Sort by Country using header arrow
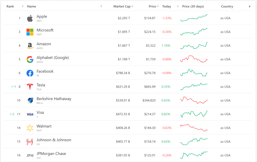Screen dimensions: 257x162 tap(250, 6)
